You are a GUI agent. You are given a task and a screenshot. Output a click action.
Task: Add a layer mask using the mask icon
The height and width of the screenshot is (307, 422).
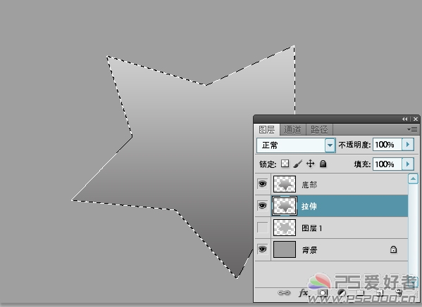pos(323,293)
